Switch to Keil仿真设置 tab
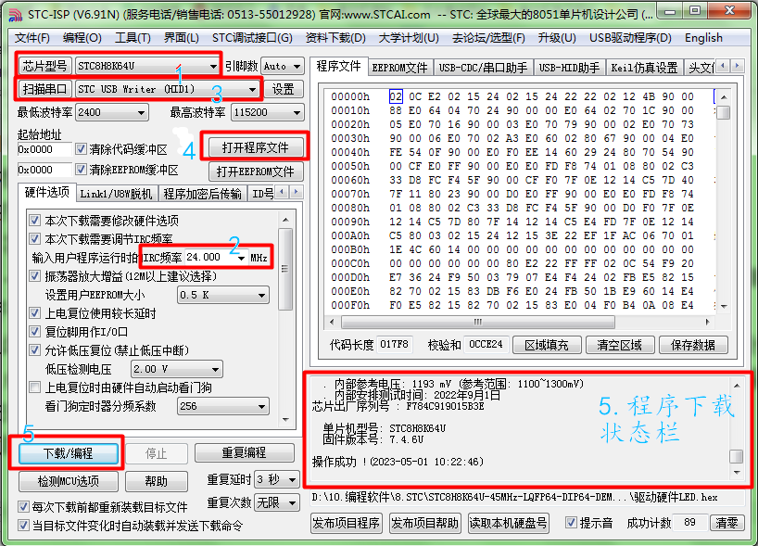Screen dimensions: 758x546 point(644,68)
